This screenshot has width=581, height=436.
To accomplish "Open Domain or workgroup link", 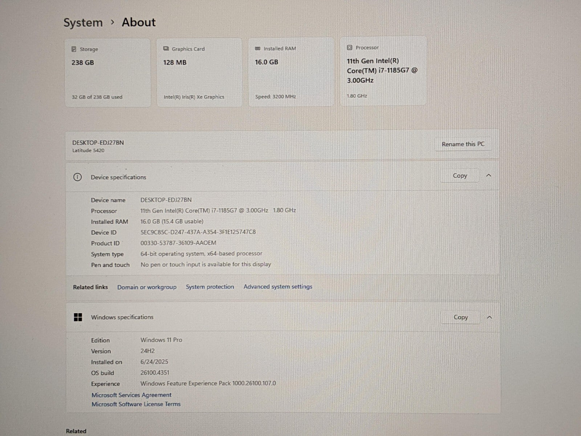I will point(147,287).
